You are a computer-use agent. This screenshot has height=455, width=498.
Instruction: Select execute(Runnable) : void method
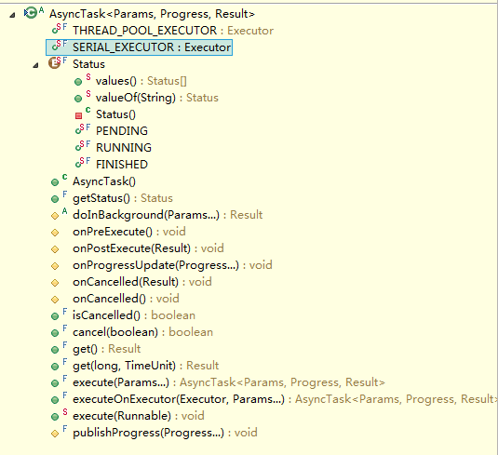tap(139, 416)
